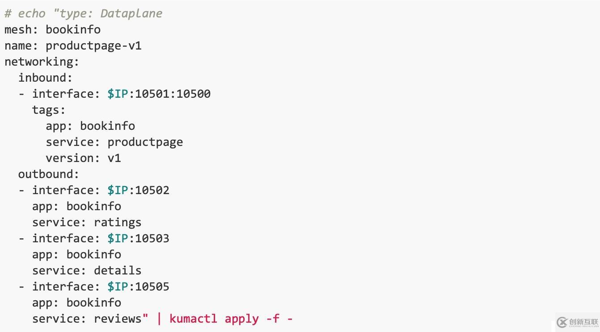
Task: Click the watermark logo icon
Action: click(562, 322)
